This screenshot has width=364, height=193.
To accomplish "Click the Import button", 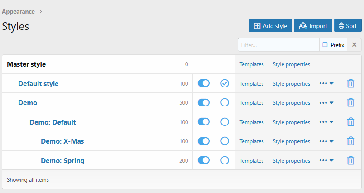I will (x=313, y=26).
